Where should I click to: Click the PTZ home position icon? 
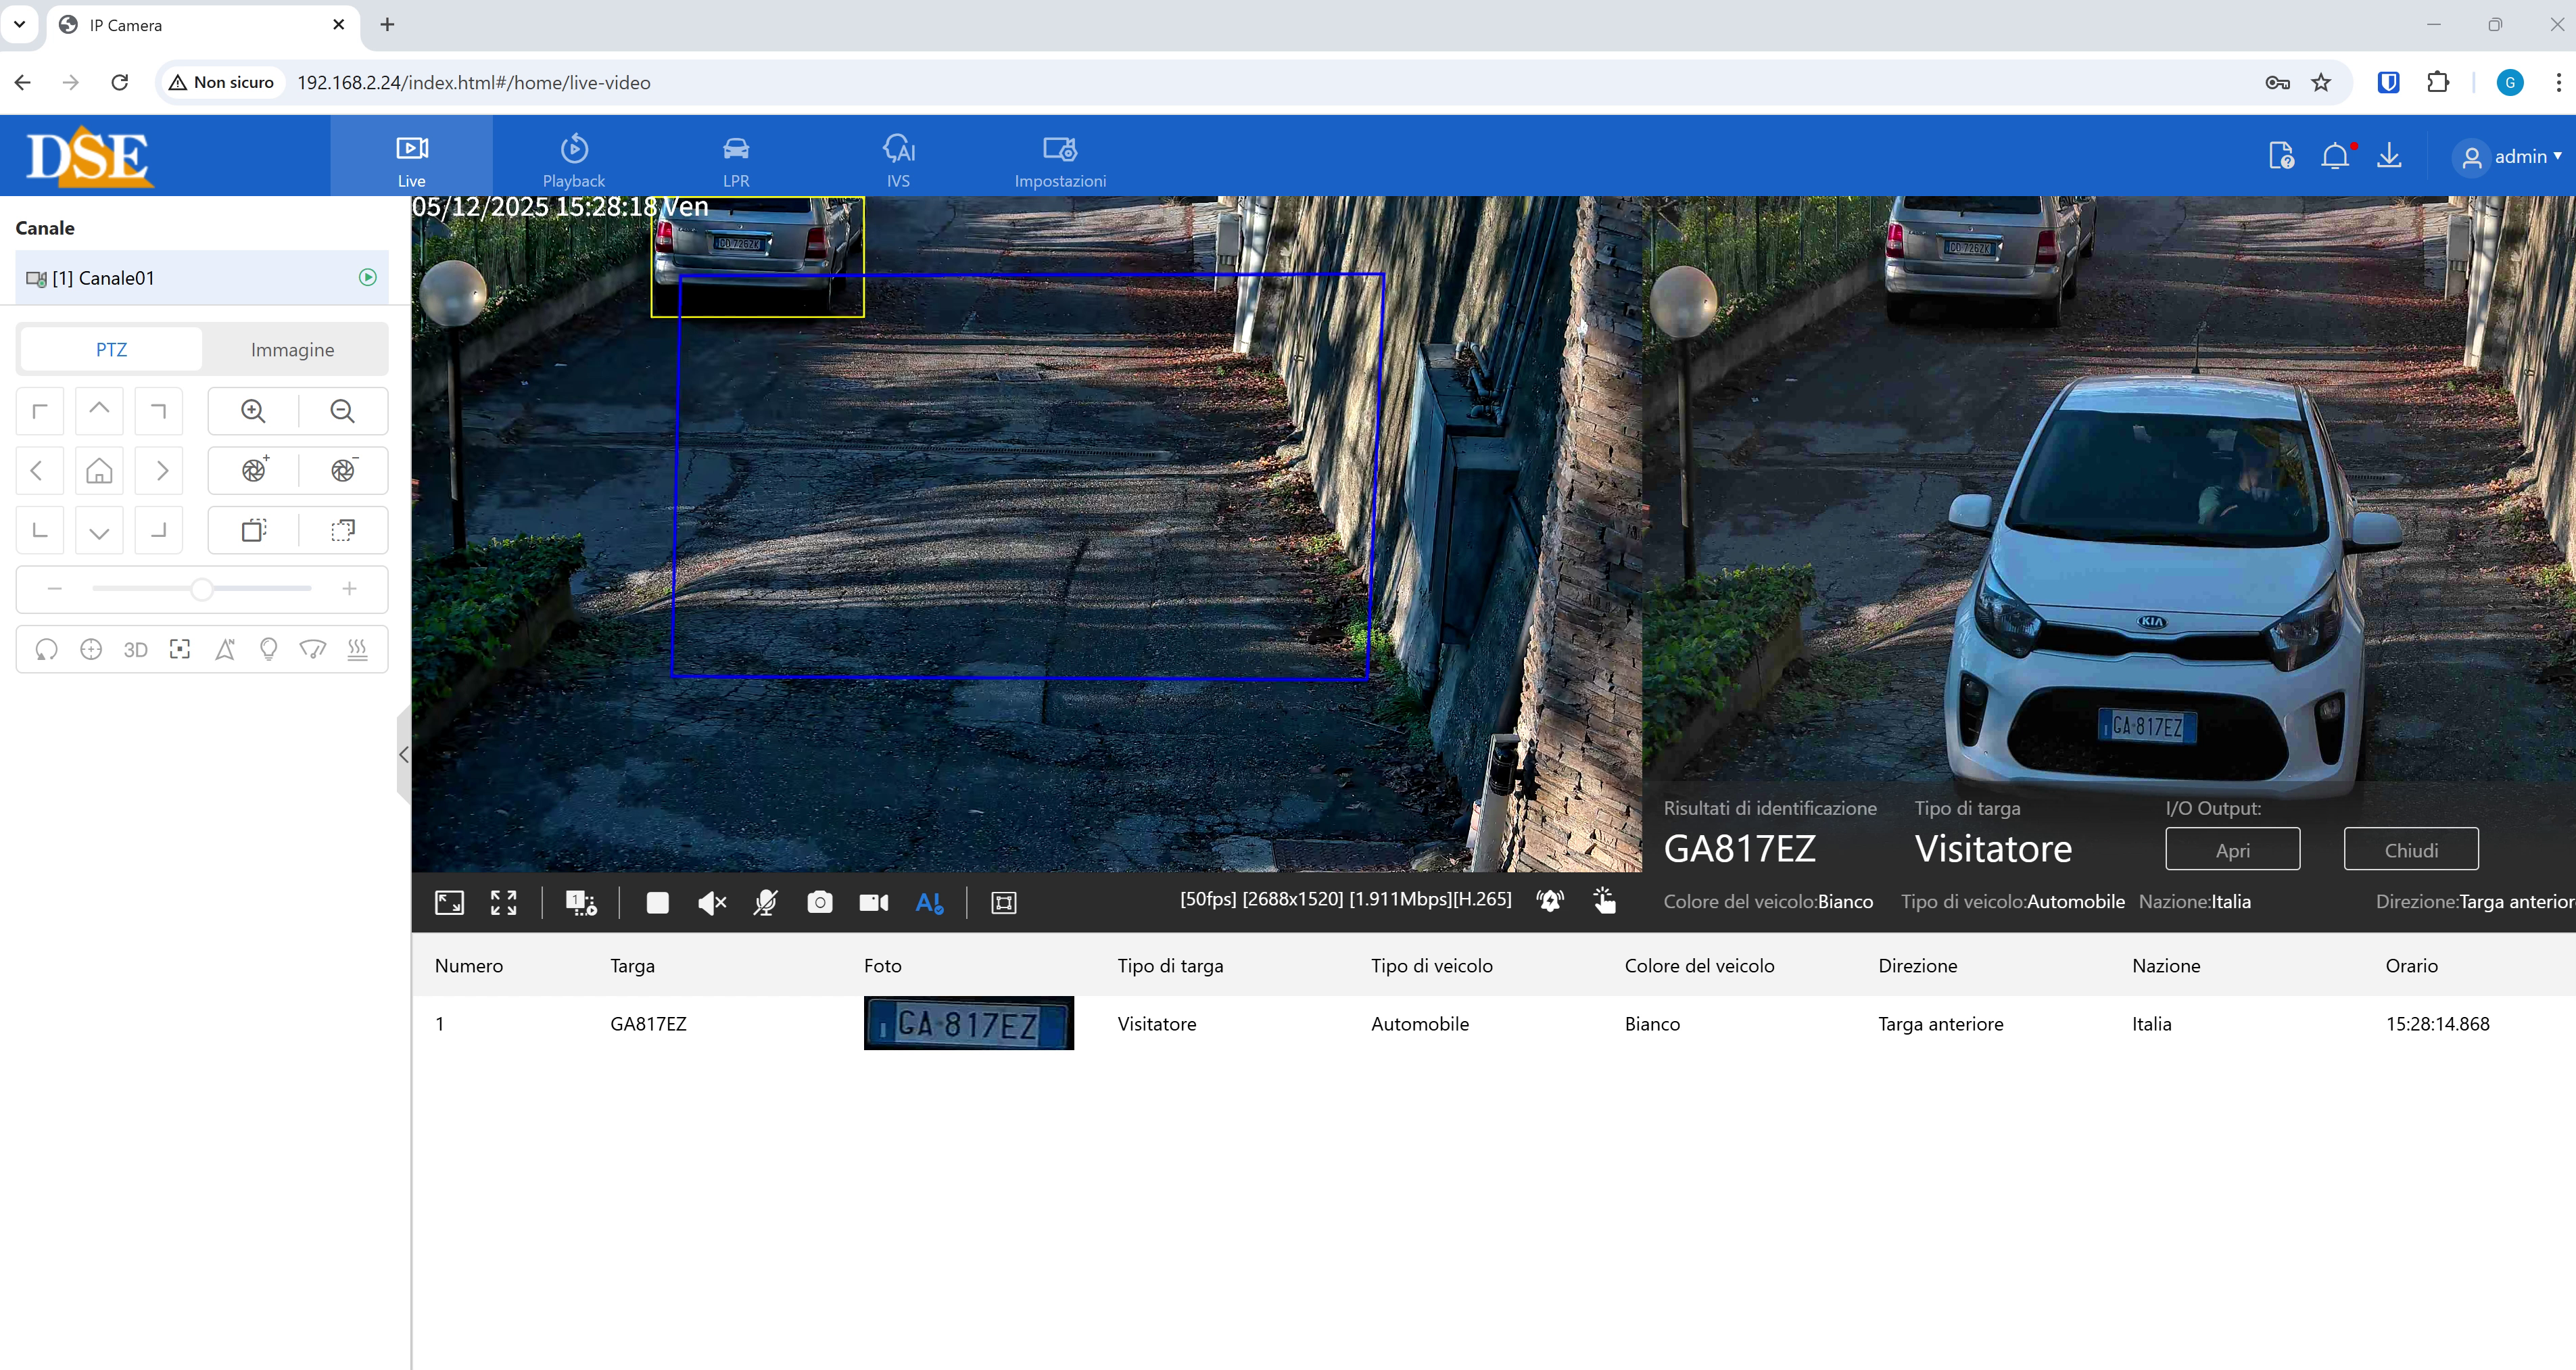coord(99,470)
